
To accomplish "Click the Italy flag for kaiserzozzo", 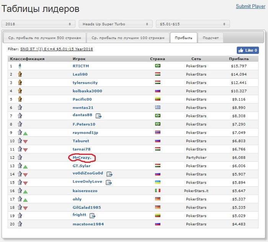I will pos(158,190).
